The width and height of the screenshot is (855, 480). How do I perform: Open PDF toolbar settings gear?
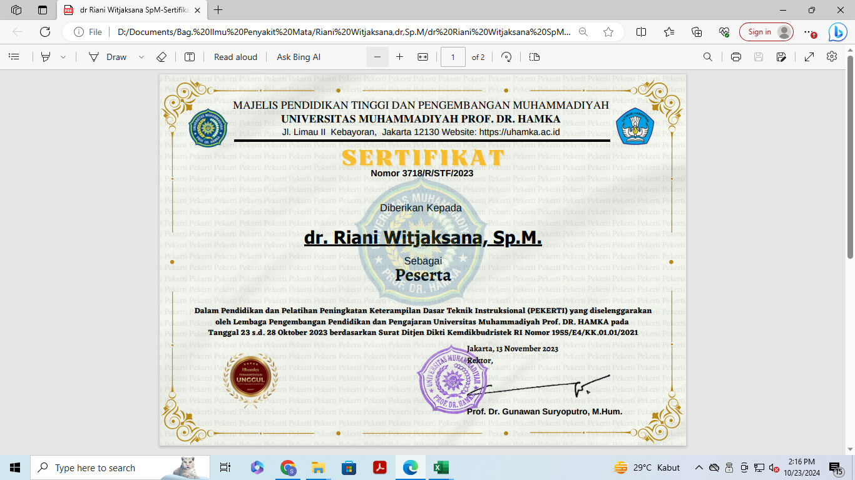pyautogui.click(x=832, y=56)
